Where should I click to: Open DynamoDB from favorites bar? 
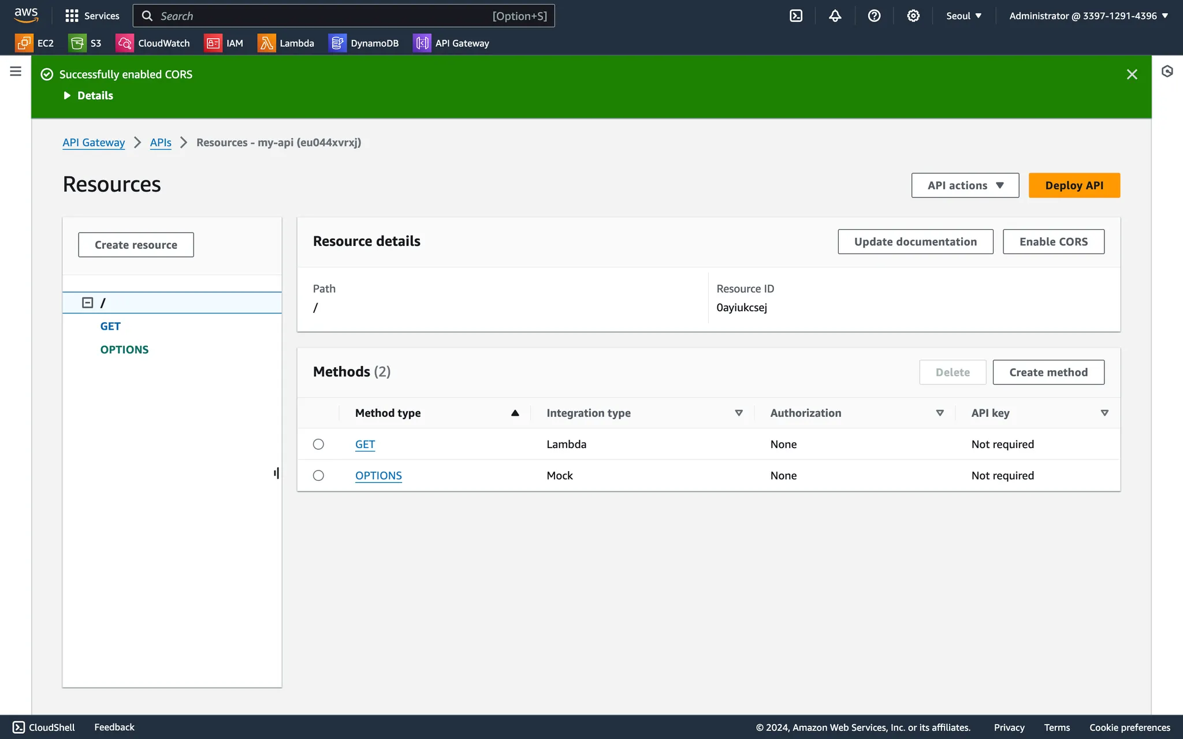coord(364,43)
